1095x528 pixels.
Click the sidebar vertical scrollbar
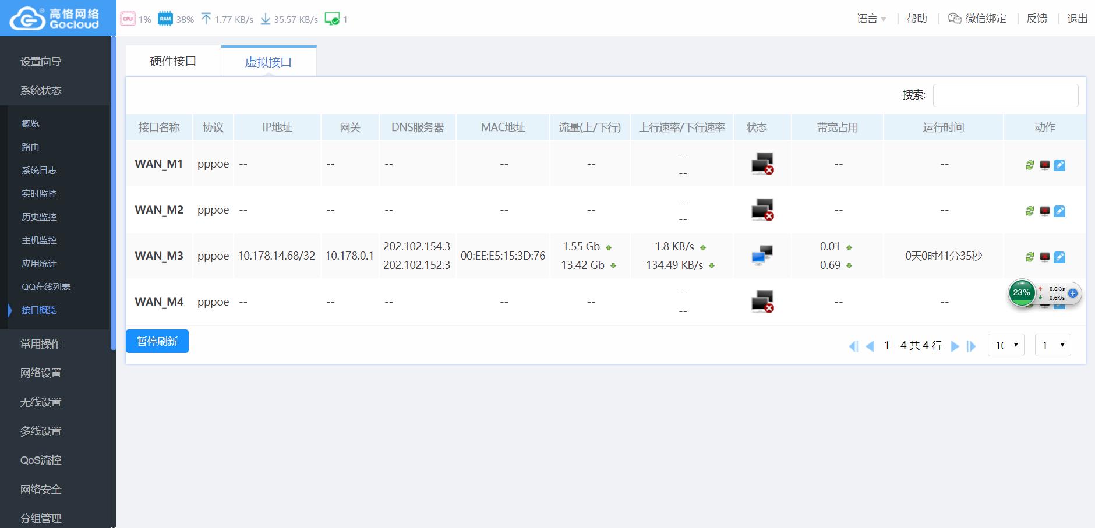tap(113, 192)
